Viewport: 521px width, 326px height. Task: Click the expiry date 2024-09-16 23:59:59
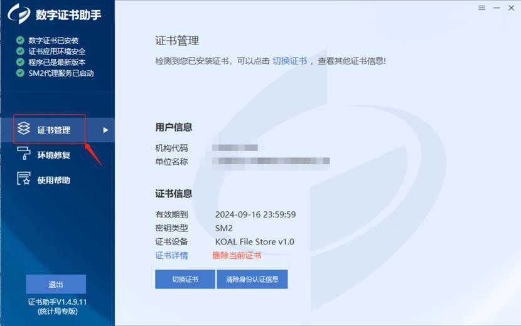click(x=255, y=214)
